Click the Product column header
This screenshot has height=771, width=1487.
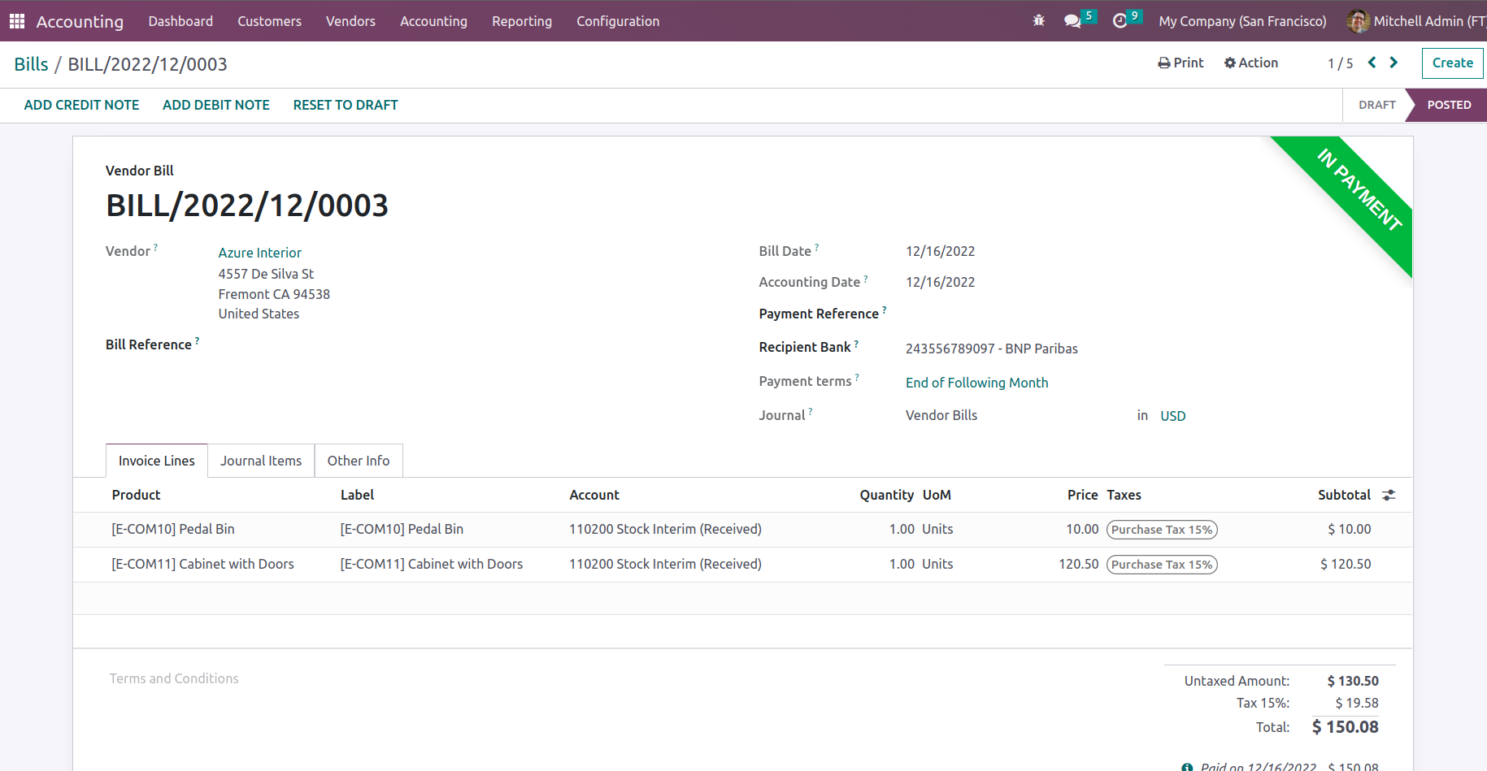pos(136,495)
